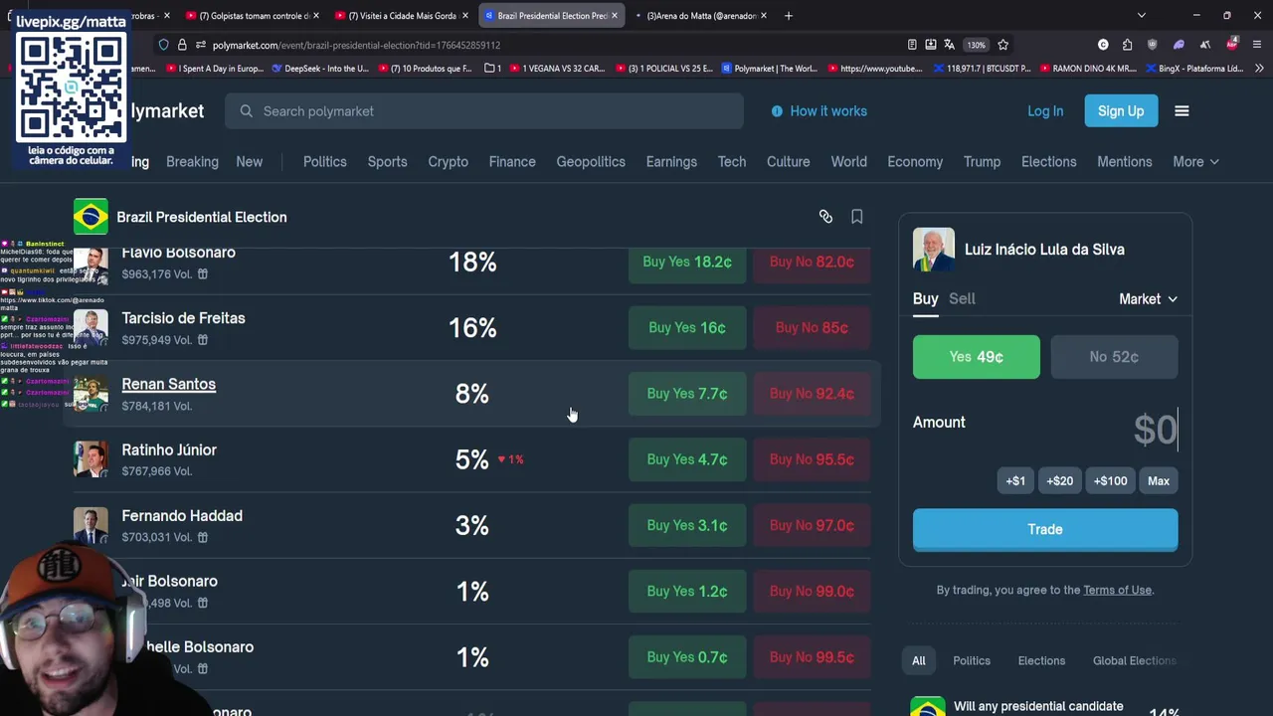Click the Max amount button
Viewport: 1273px width, 716px height.
tap(1159, 481)
